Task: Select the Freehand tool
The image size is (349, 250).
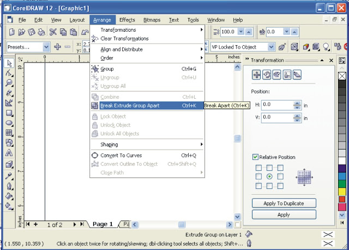Action: point(9,93)
